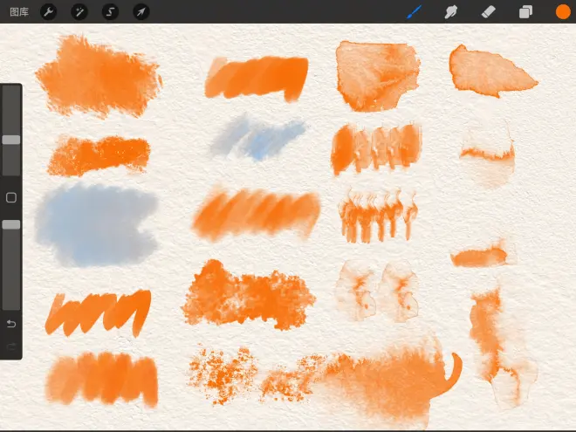Viewport: 576px width, 432px height.
Task: Undo with the sidebar undo arrow
Action: (11, 325)
